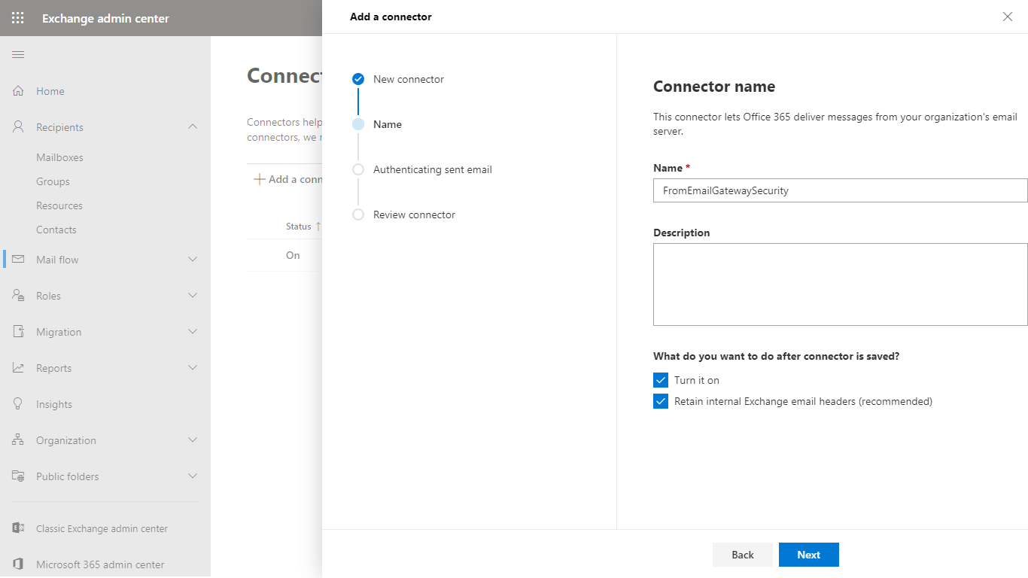Click the Back button
1028x578 pixels.
(742, 555)
